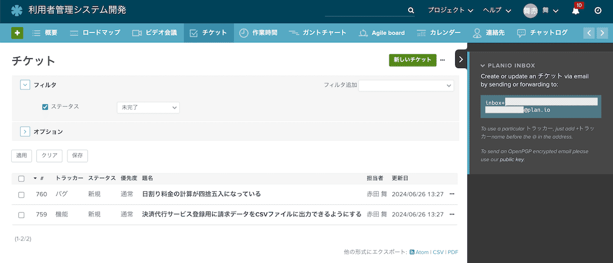Click the 適用 button
The width and height of the screenshot is (613, 263).
click(21, 156)
